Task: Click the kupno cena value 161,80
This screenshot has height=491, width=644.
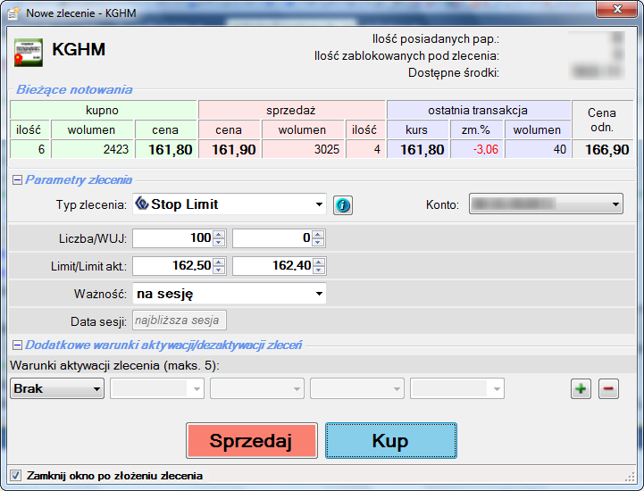Action: click(166, 149)
